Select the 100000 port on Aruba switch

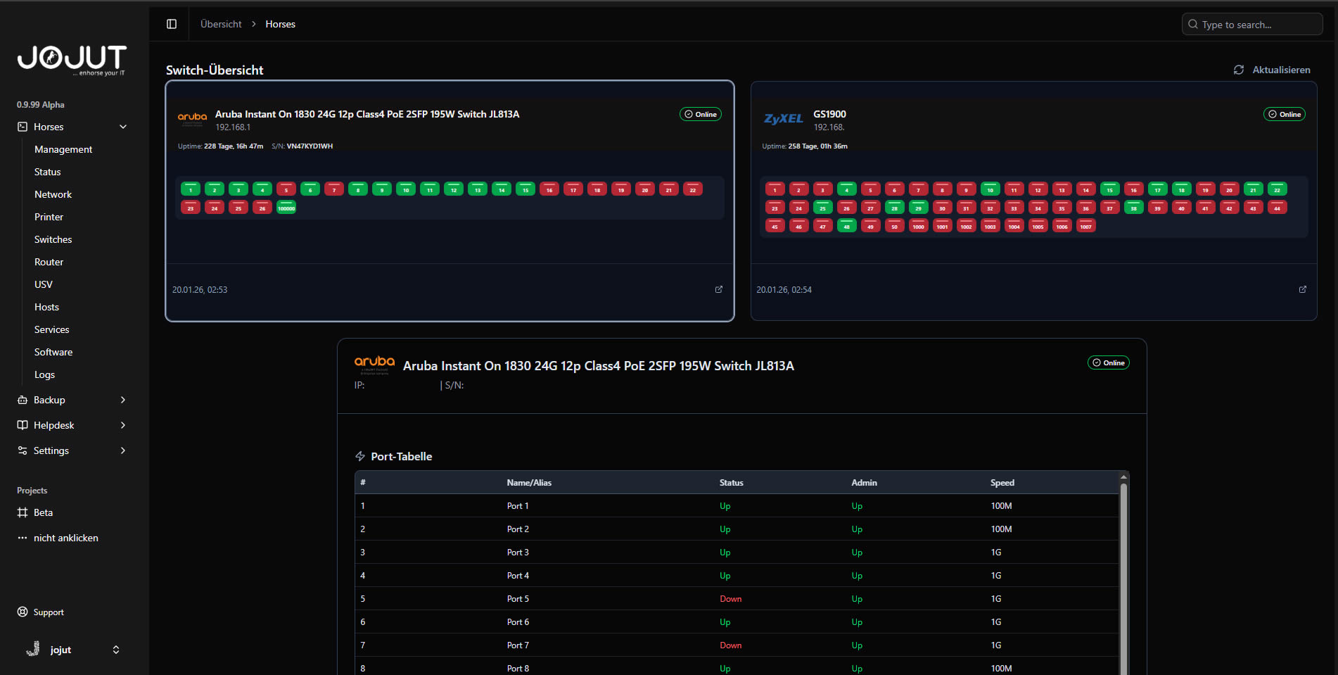286,208
